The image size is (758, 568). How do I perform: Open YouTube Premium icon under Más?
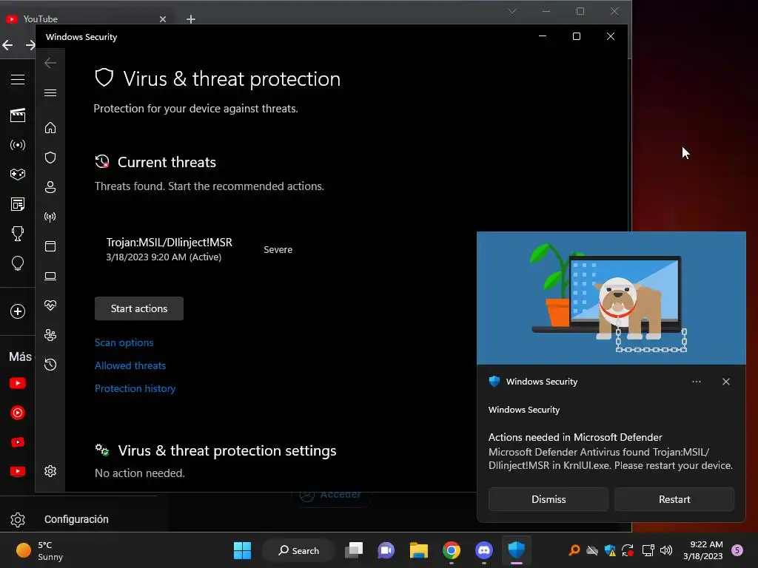18,383
